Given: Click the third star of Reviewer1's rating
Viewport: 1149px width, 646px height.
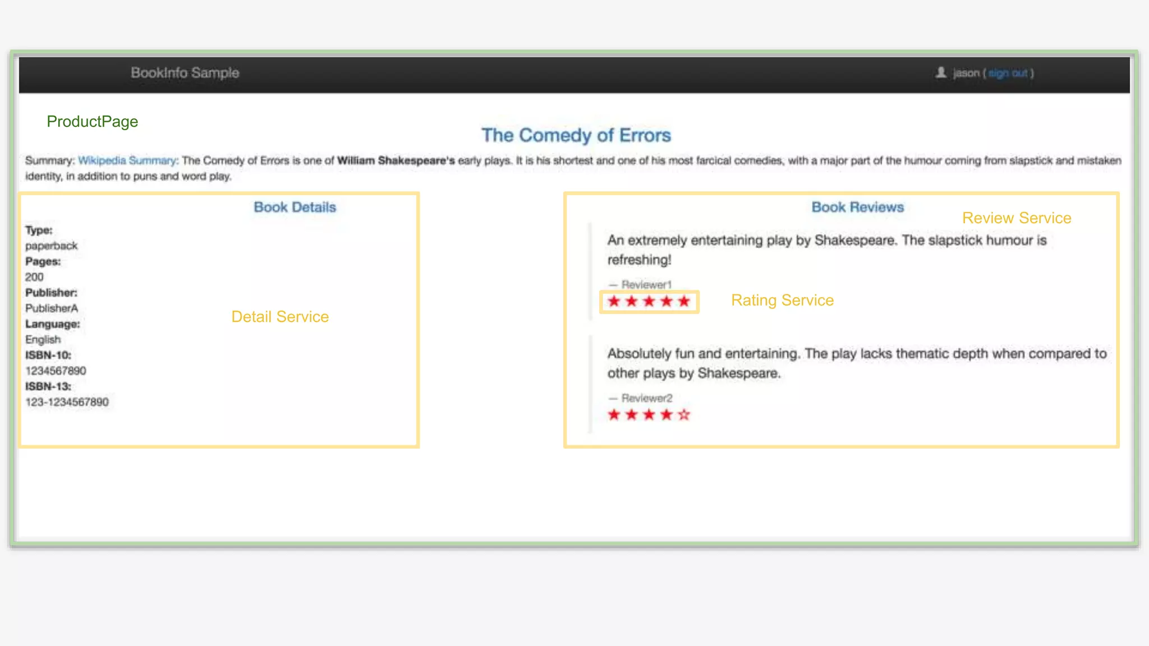Looking at the screenshot, I should tap(649, 301).
